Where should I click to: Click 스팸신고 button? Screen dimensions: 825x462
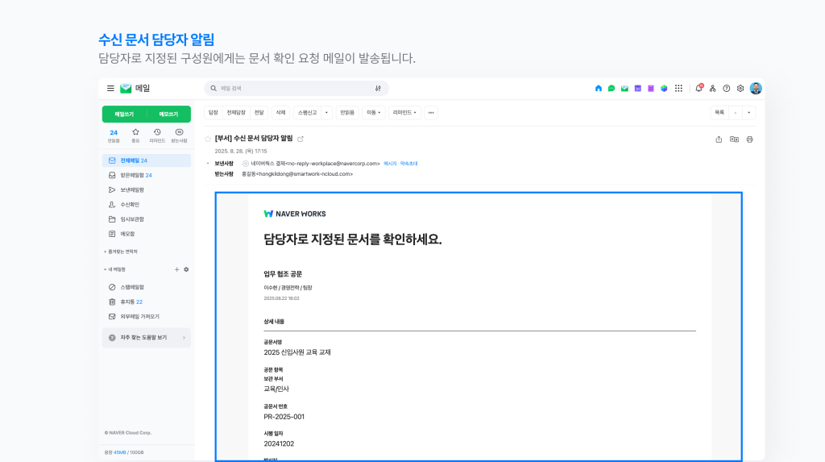coord(307,113)
